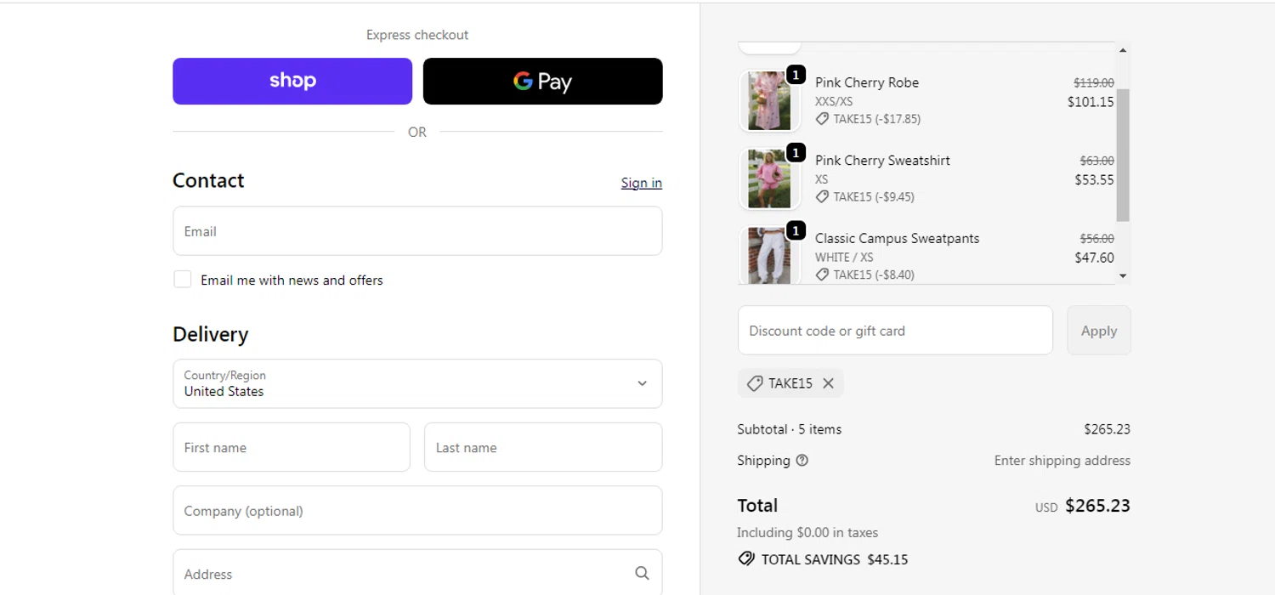This screenshot has width=1275, height=595.
Task: Click the order summary scrollbar thumb
Action: pyautogui.click(x=1123, y=155)
